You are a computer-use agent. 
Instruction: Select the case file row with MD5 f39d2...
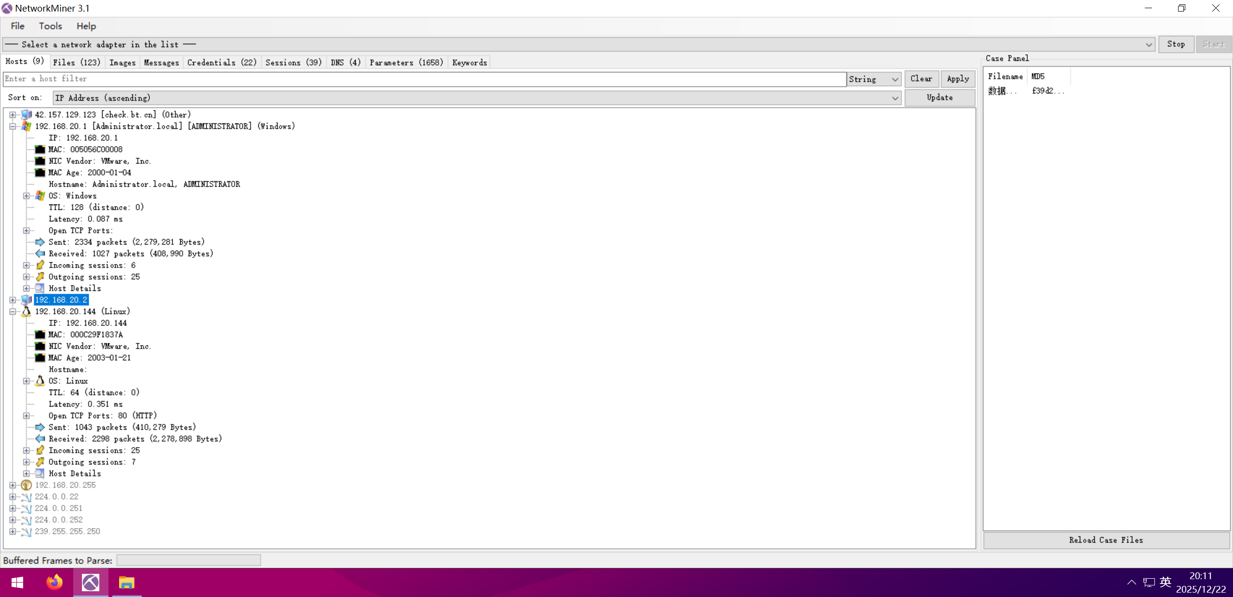pyautogui.click(x=1027, y=91)
